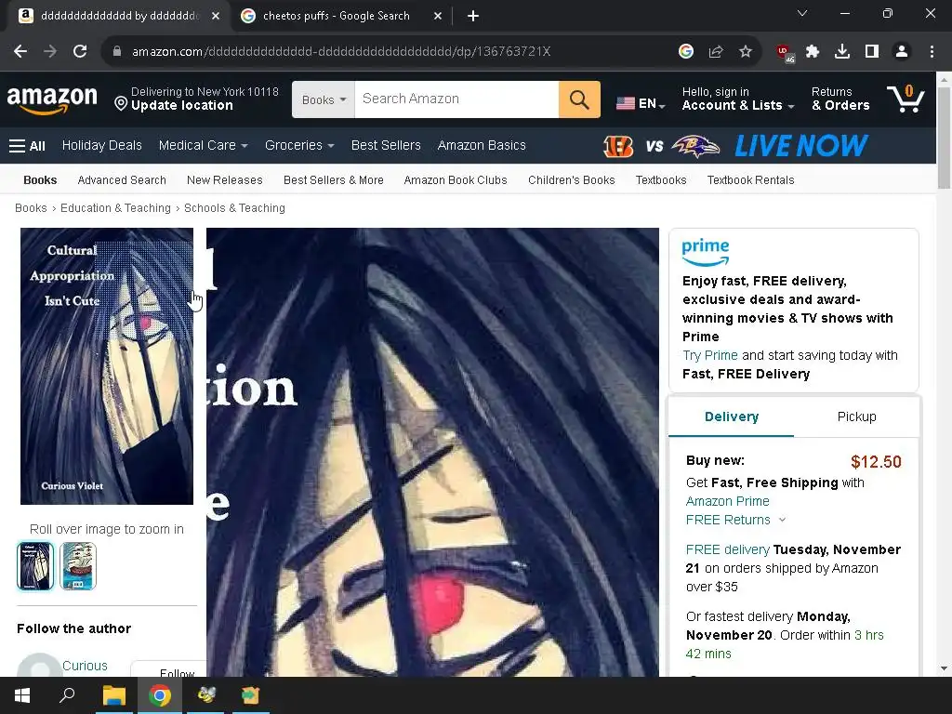952x714 pixels.
Task: Open Amazon Book Clubs
Action: (456, 180)
